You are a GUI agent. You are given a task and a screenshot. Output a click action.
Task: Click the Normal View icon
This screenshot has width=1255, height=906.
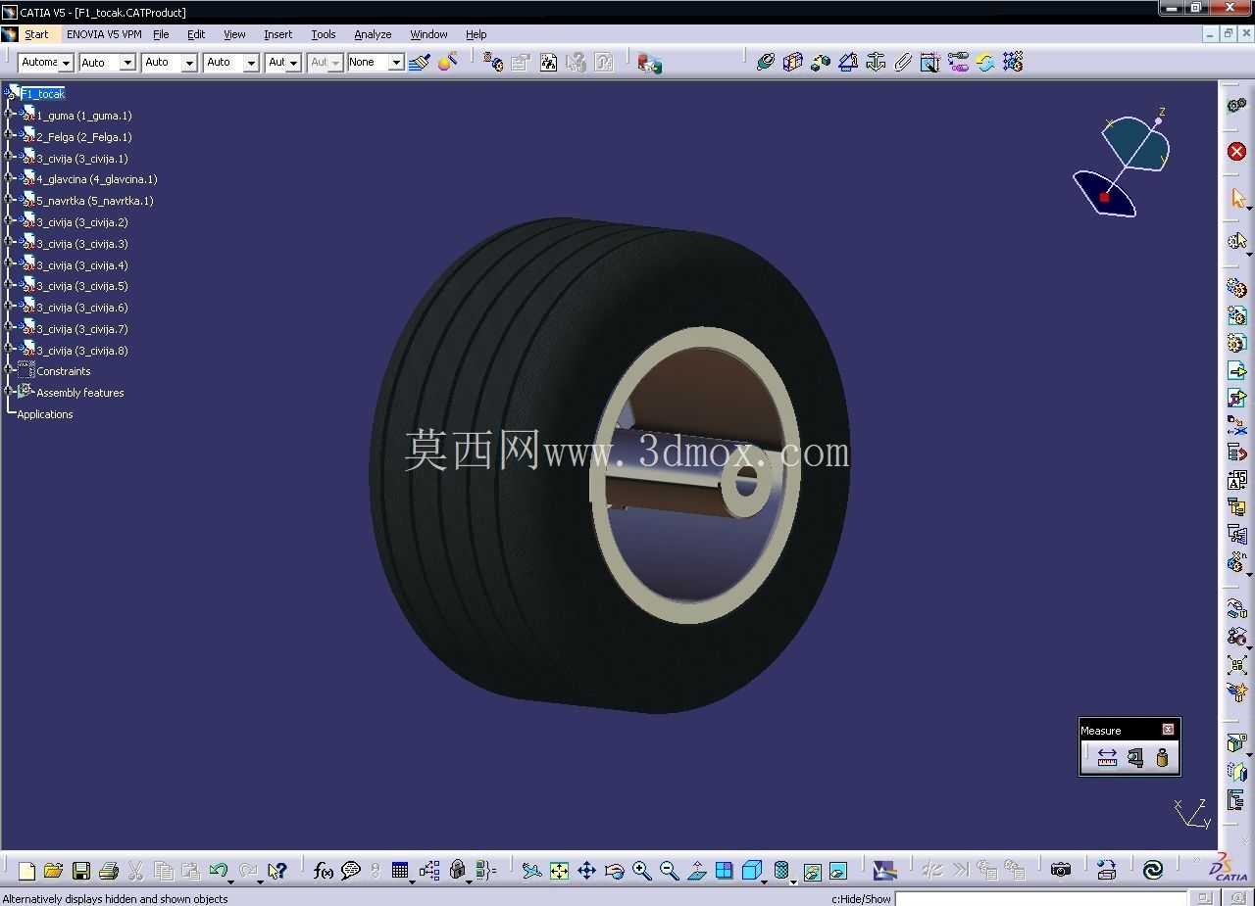point(696,871)
